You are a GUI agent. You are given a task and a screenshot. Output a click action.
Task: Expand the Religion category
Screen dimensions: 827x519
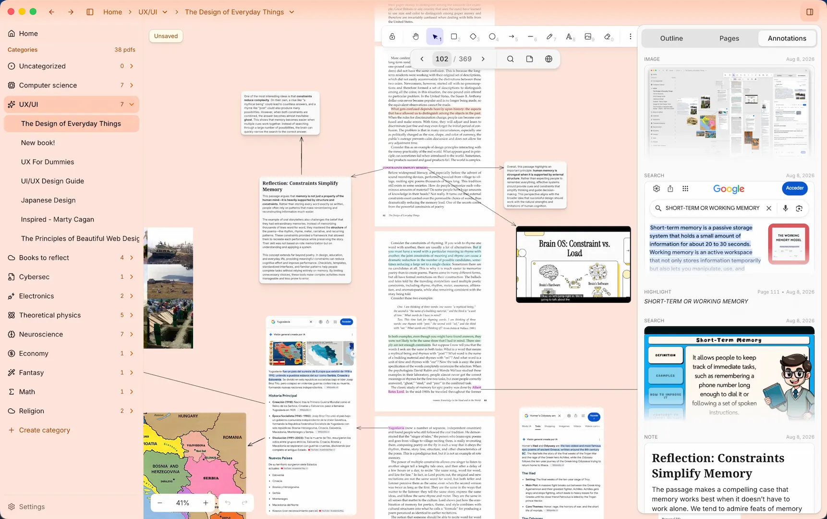tap(132, 411)
